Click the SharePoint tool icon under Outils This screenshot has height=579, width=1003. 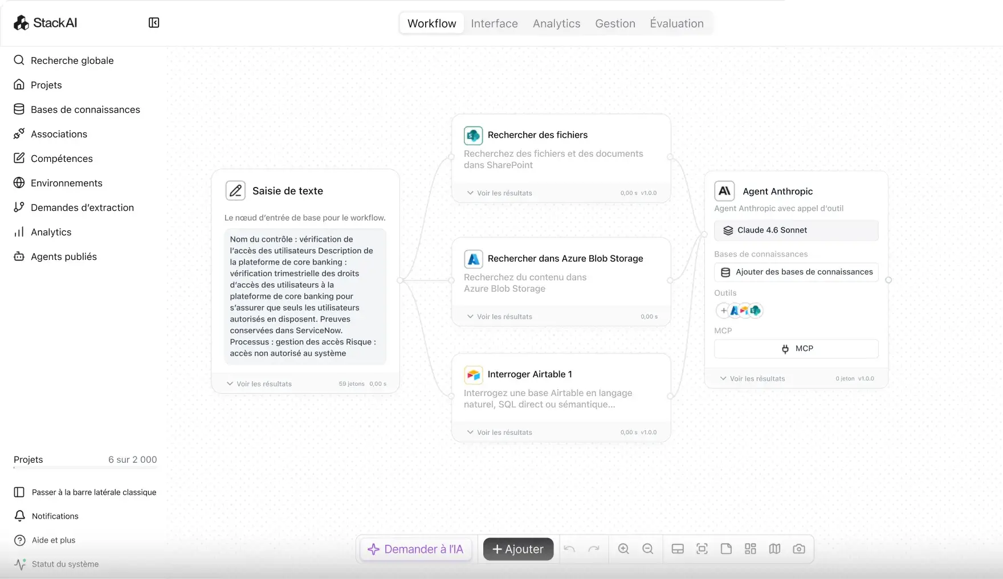click(756, 311)
